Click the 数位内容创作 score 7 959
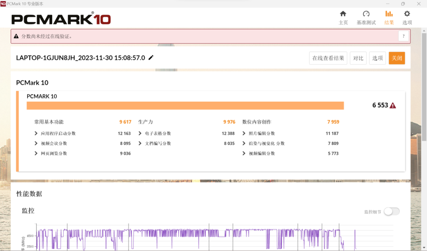Viewport: 427px width, 251px height. coord(333,122)
